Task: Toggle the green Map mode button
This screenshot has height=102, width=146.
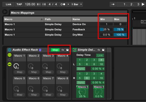Action: coord(55,50)
